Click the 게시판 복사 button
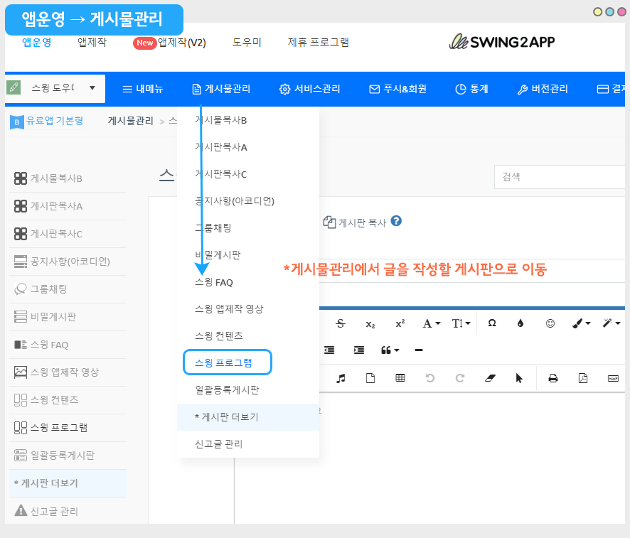Screen dimensions: 630x538 point(355,222)
